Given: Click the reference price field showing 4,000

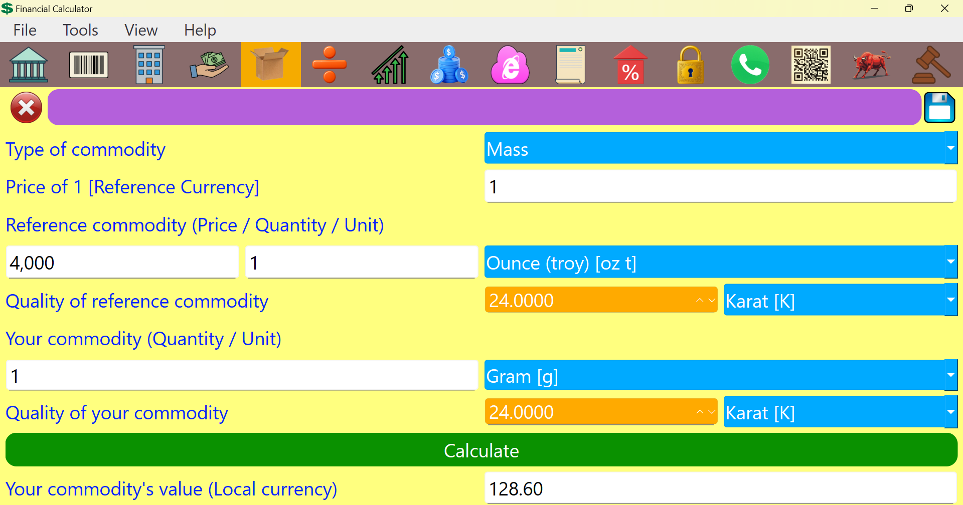Looking at the screenshot, I should (122, 262).
